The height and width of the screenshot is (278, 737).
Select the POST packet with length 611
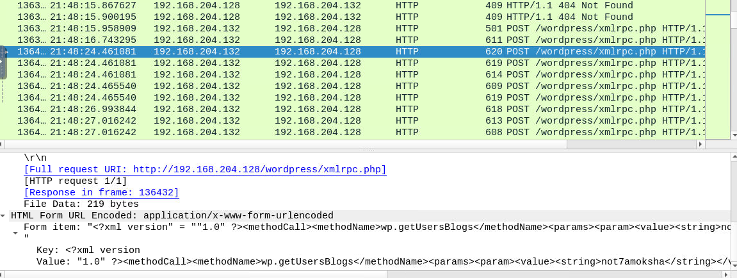(353, 40)
